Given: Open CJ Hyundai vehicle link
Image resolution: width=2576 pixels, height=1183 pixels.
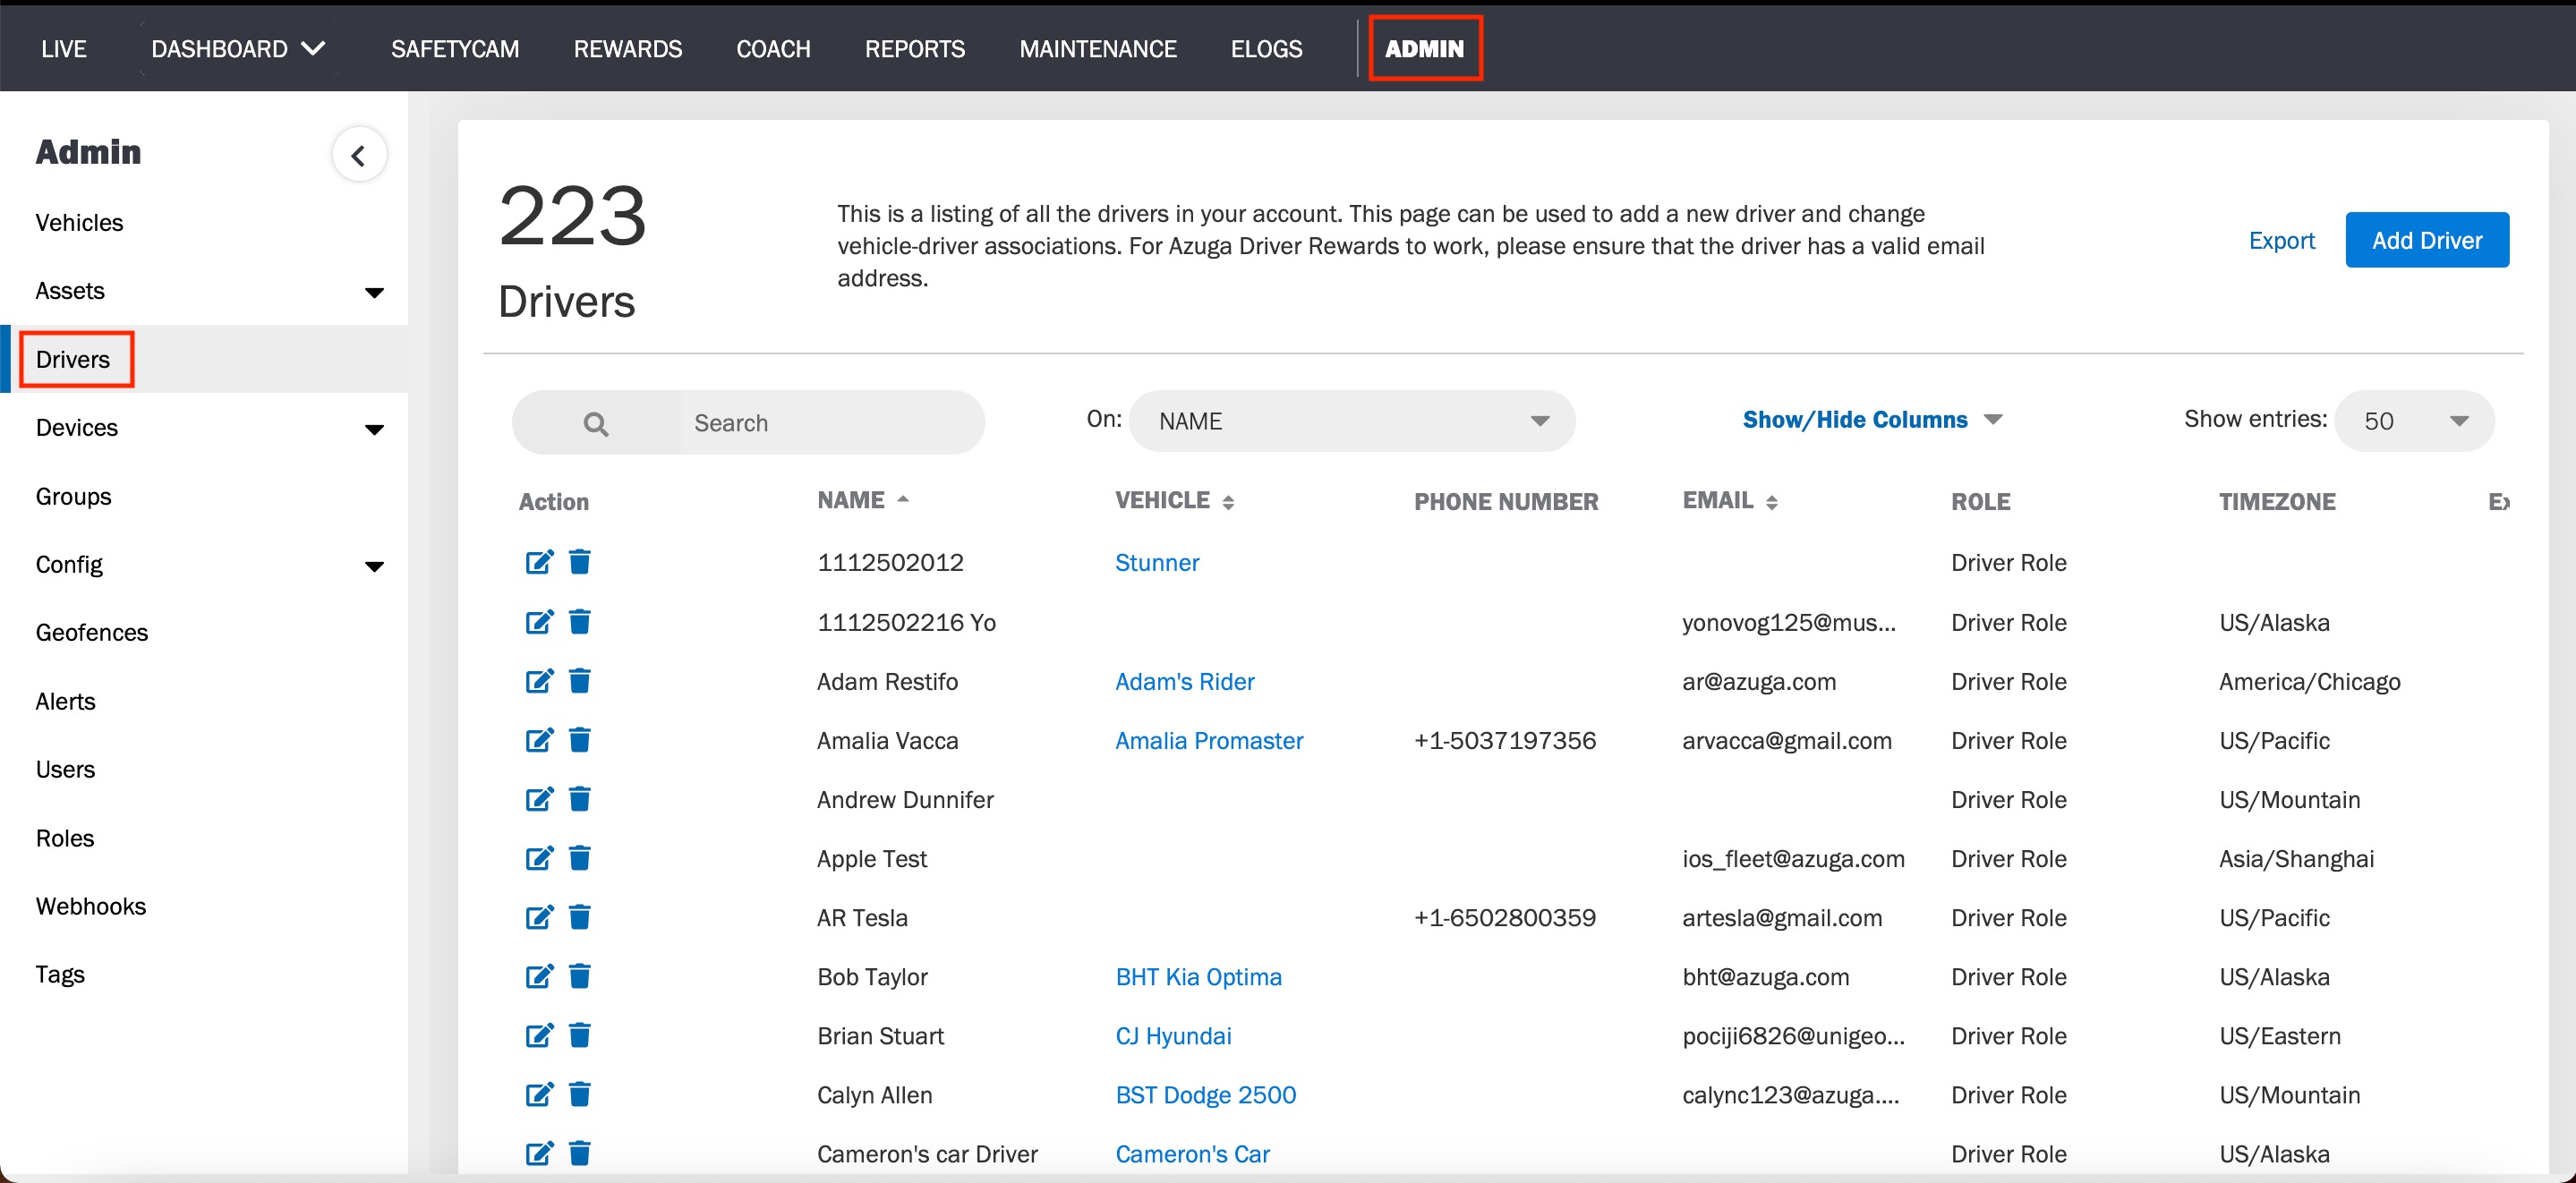Looking at the screenshot, I should 1173,1035.
